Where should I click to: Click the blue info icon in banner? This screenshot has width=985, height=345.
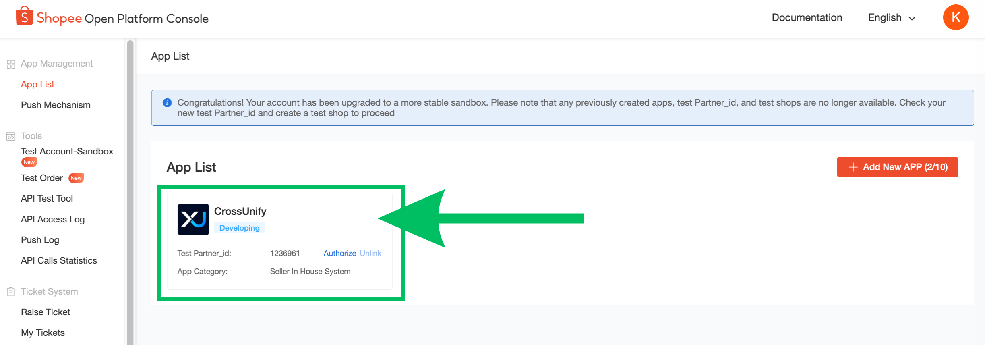(167, 103)
